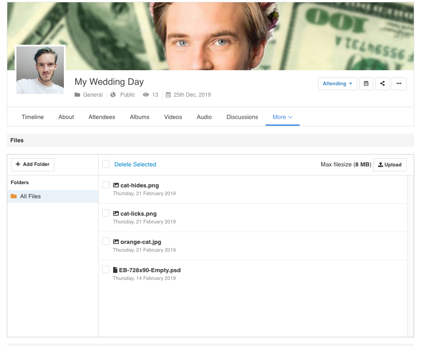Viewport: 422px width, 346px height.
Task: Click the Folders heading
Action: pos(20,182)
